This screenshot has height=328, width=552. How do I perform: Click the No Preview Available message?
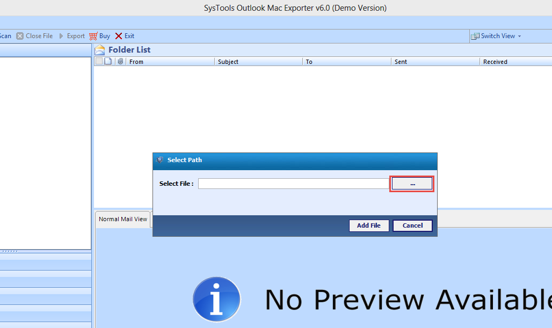[x=409, y=300]
